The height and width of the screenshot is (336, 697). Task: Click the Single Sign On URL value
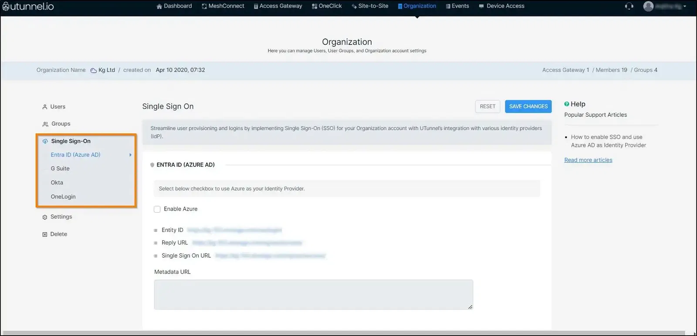(x=271, y=256)
